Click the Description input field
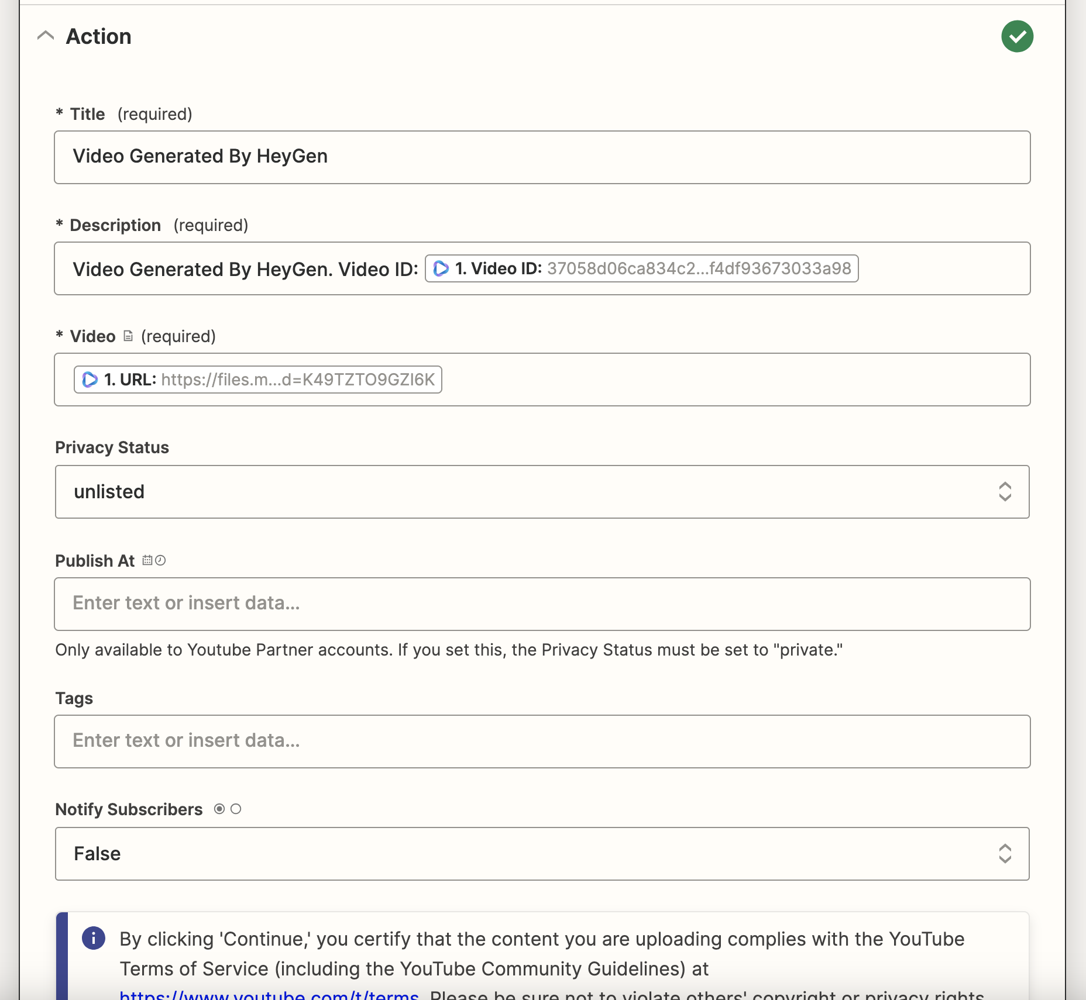Image resolution: width=1086 pixels, height=1000 pixels. tap(542, 268)
